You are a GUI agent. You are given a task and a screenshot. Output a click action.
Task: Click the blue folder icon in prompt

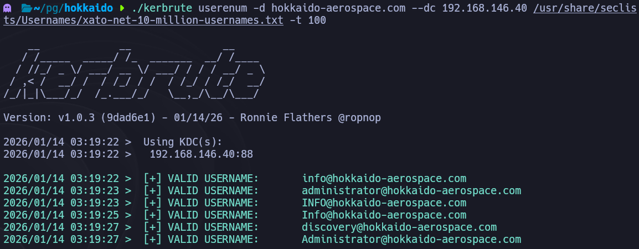[x=26, y=9]
